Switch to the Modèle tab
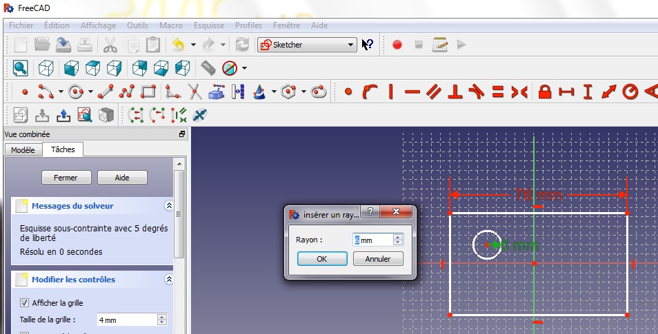658x334 pixels. [x=23, y=149]
